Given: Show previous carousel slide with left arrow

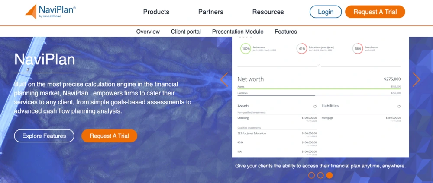Looking at the screenshot, I should (224, 79).
